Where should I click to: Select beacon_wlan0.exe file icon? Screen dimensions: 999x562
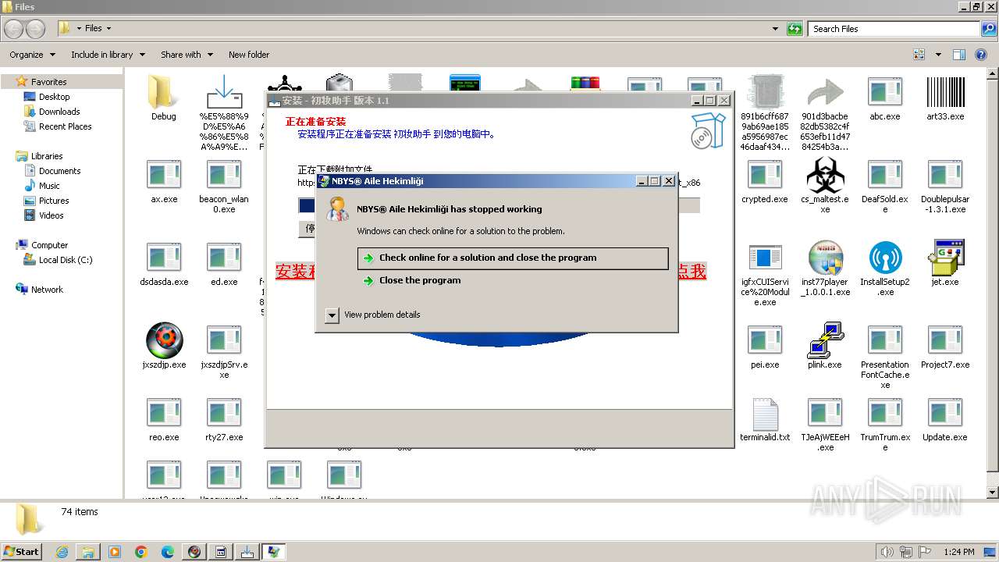(224, 175)
